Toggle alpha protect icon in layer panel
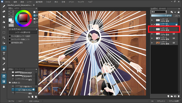Viewport: 182px width, 103px height. coord(175,12)
